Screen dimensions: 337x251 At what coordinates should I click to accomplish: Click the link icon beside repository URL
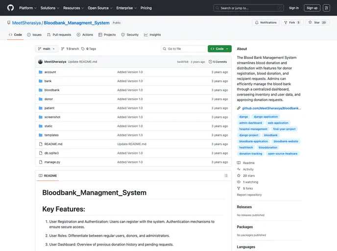[239, 108]
